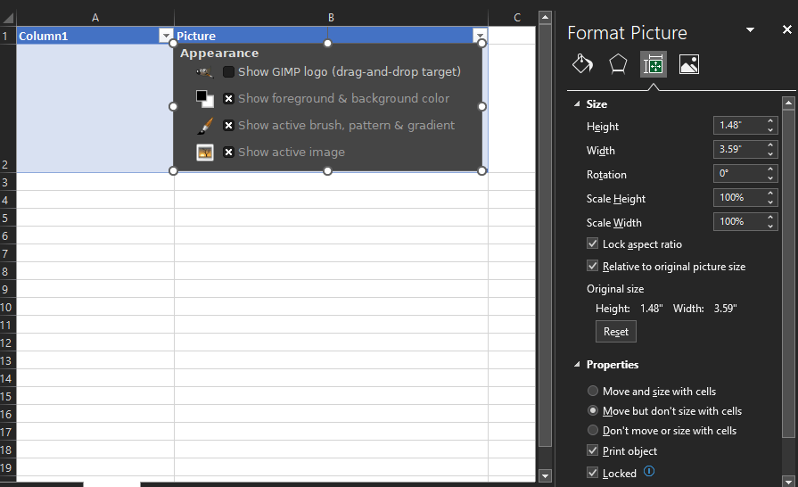Click the picture's top-middle sizing handle

[x=328, y=43]
